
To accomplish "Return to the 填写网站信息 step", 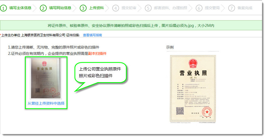I will click(x=60, y=8).
